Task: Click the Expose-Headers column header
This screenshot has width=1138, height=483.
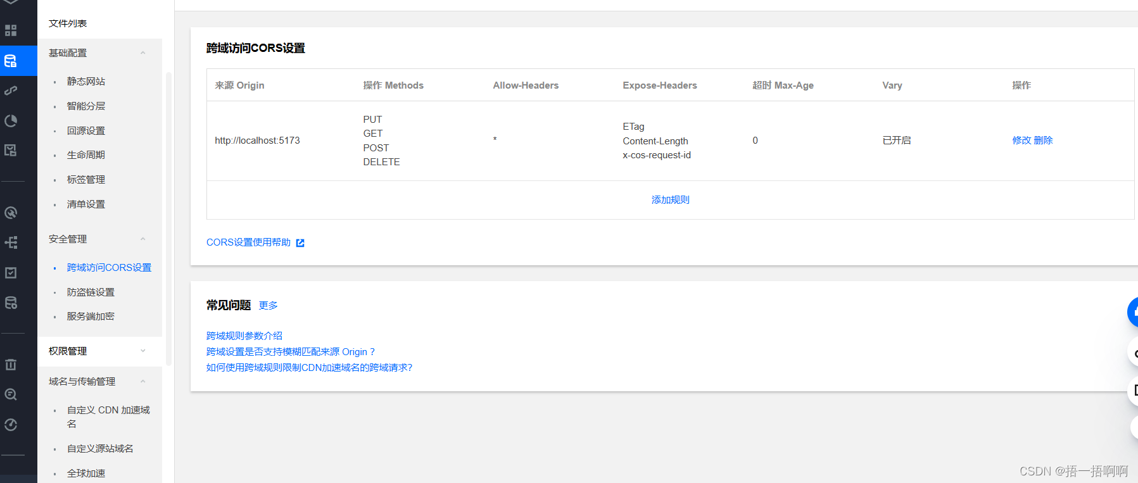Action: point(660,85)
